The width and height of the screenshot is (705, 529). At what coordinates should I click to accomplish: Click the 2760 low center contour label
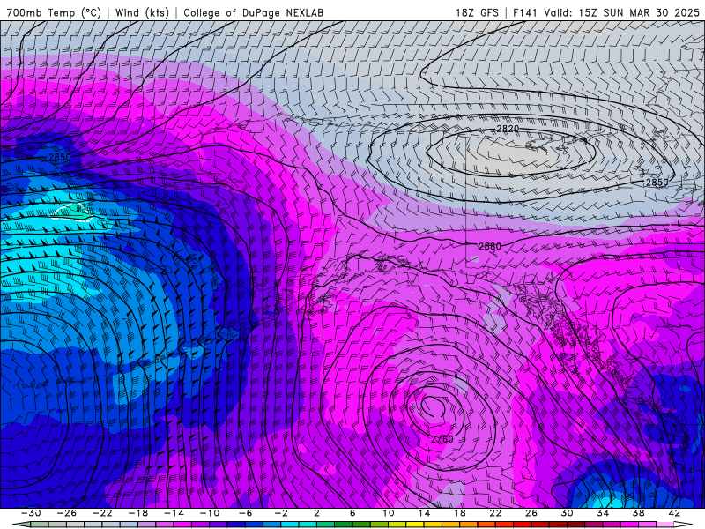(442, 439)
